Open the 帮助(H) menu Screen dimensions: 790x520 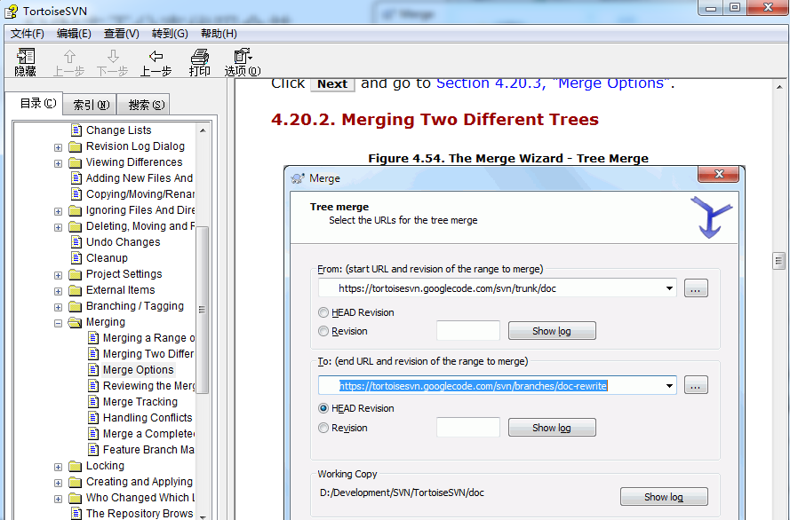coord(219,34)
